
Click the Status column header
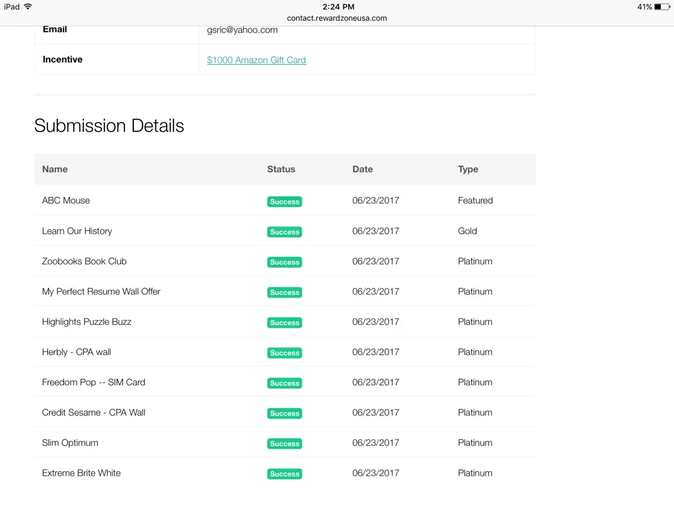(281, 169)
